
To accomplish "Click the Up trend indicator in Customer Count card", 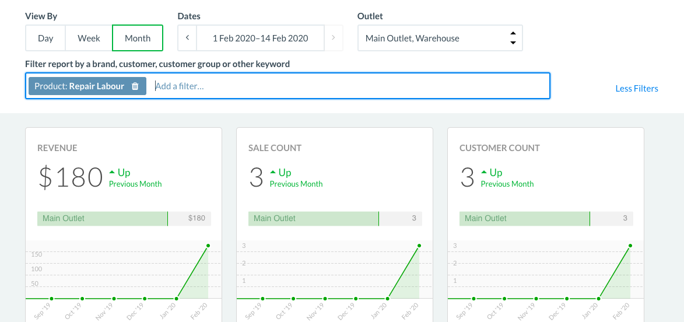I will coord(492,172).
